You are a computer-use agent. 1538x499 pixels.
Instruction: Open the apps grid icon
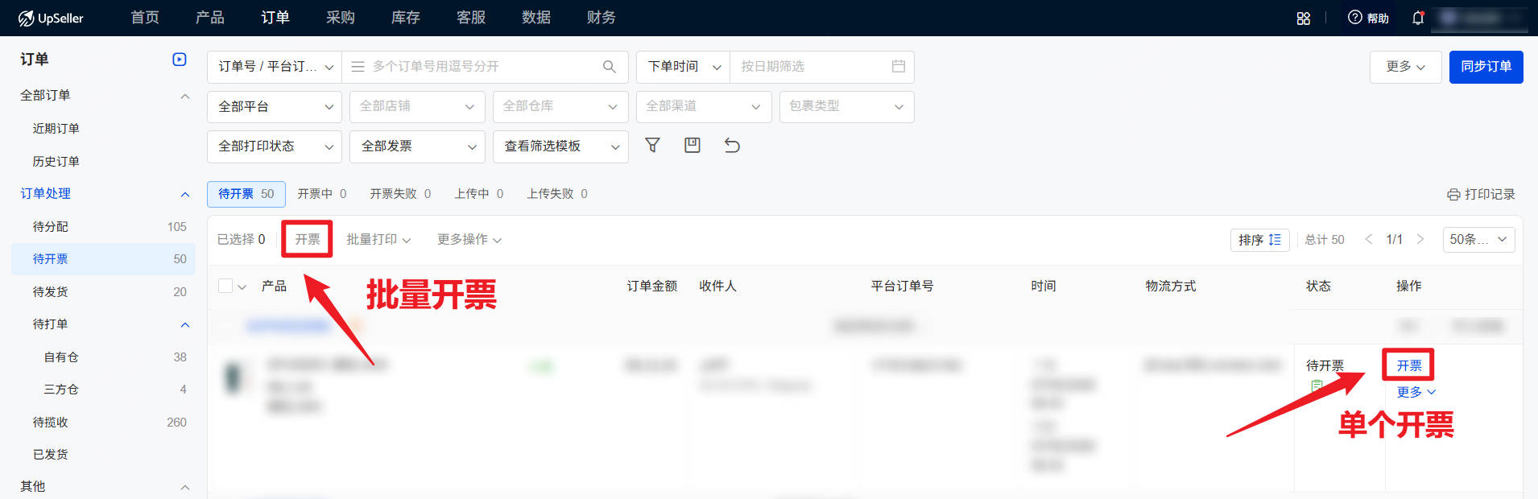1304,19
